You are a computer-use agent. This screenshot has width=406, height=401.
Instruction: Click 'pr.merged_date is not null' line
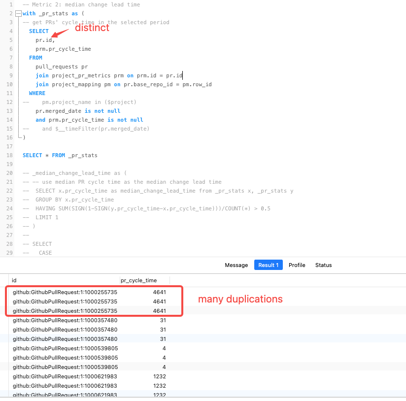click(78, 111)
